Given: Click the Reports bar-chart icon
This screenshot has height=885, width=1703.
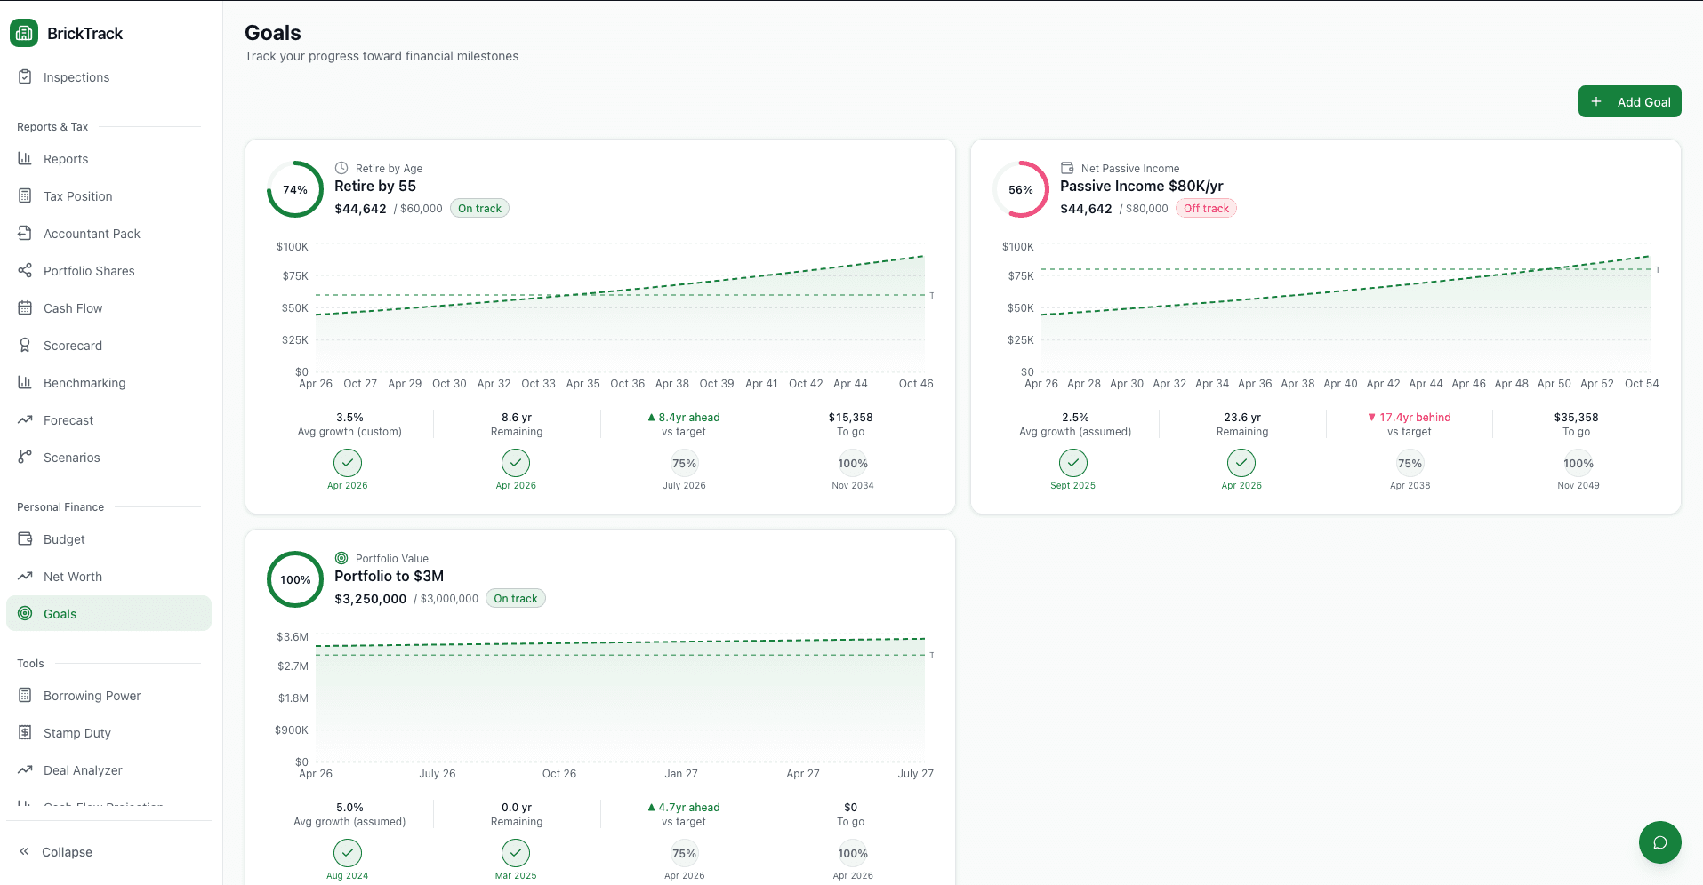Looking at the screenshot, I should tap(25, 158).
